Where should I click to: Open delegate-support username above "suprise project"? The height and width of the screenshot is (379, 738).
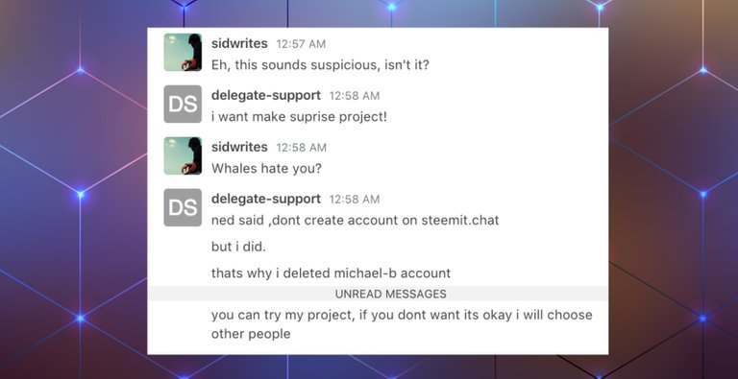[x=266, y=95]
